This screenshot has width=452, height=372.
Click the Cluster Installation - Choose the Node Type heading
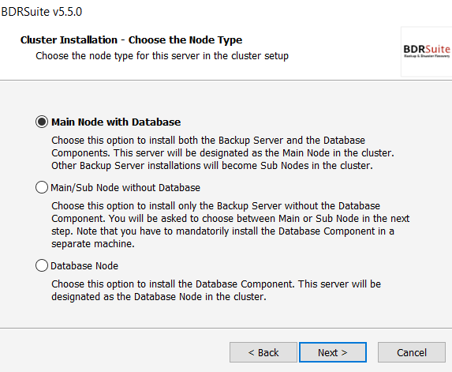(x=131, y=39)
